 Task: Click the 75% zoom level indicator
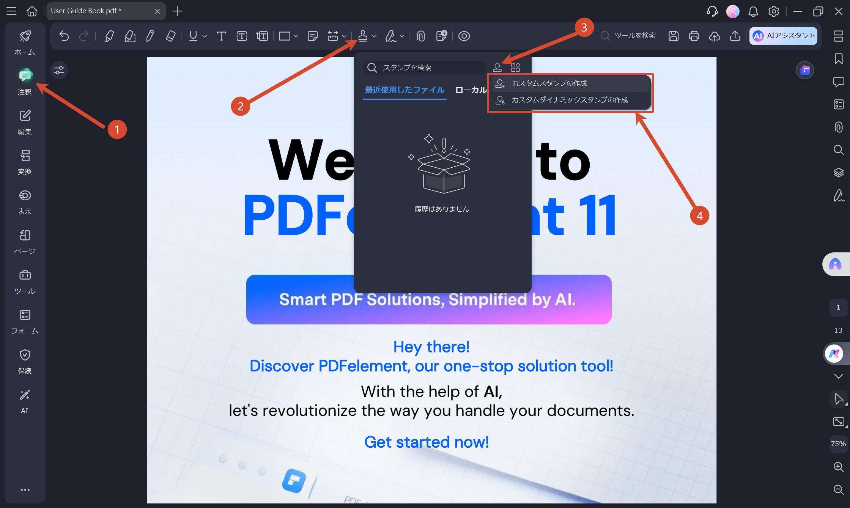[838, 444]
